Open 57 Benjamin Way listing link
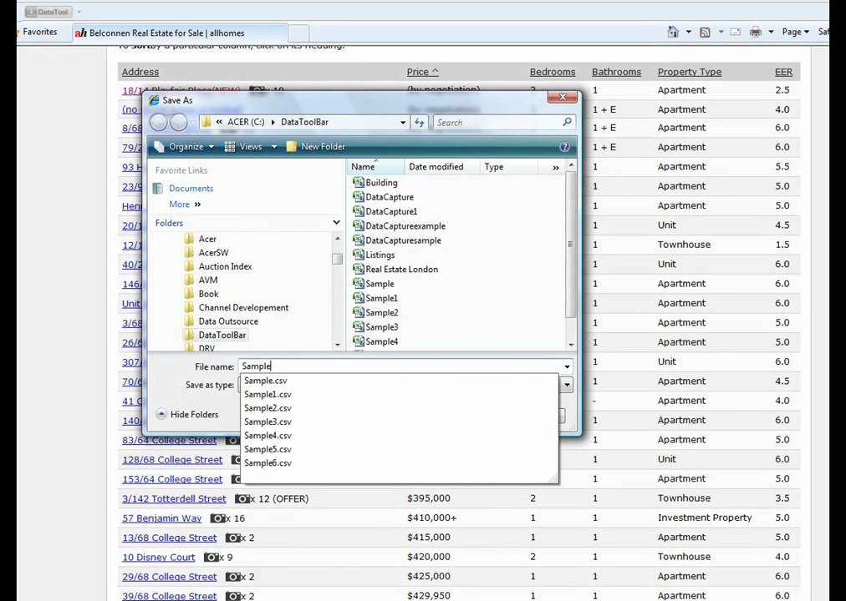 tap(162, 518)
